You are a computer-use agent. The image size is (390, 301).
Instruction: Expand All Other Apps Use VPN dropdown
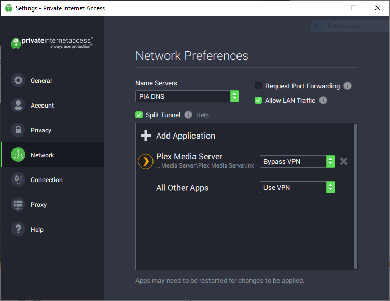coord(297,187)
